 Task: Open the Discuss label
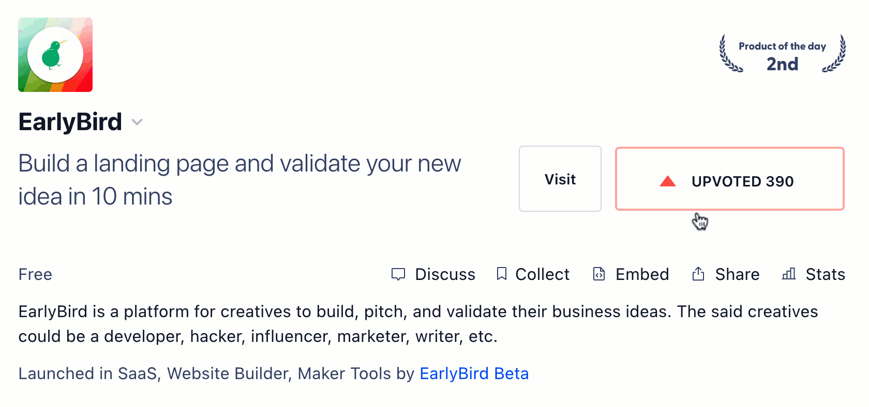pos(445,274)
